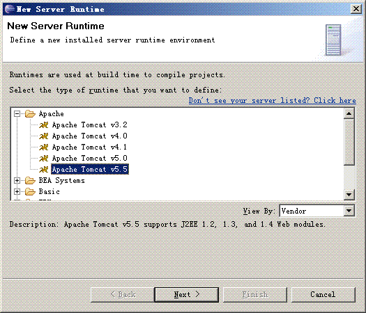The width and height of the screenshot is (366, 313).
Task: Open the View By dropdown arrow
Action: click(x=349, y=211)
